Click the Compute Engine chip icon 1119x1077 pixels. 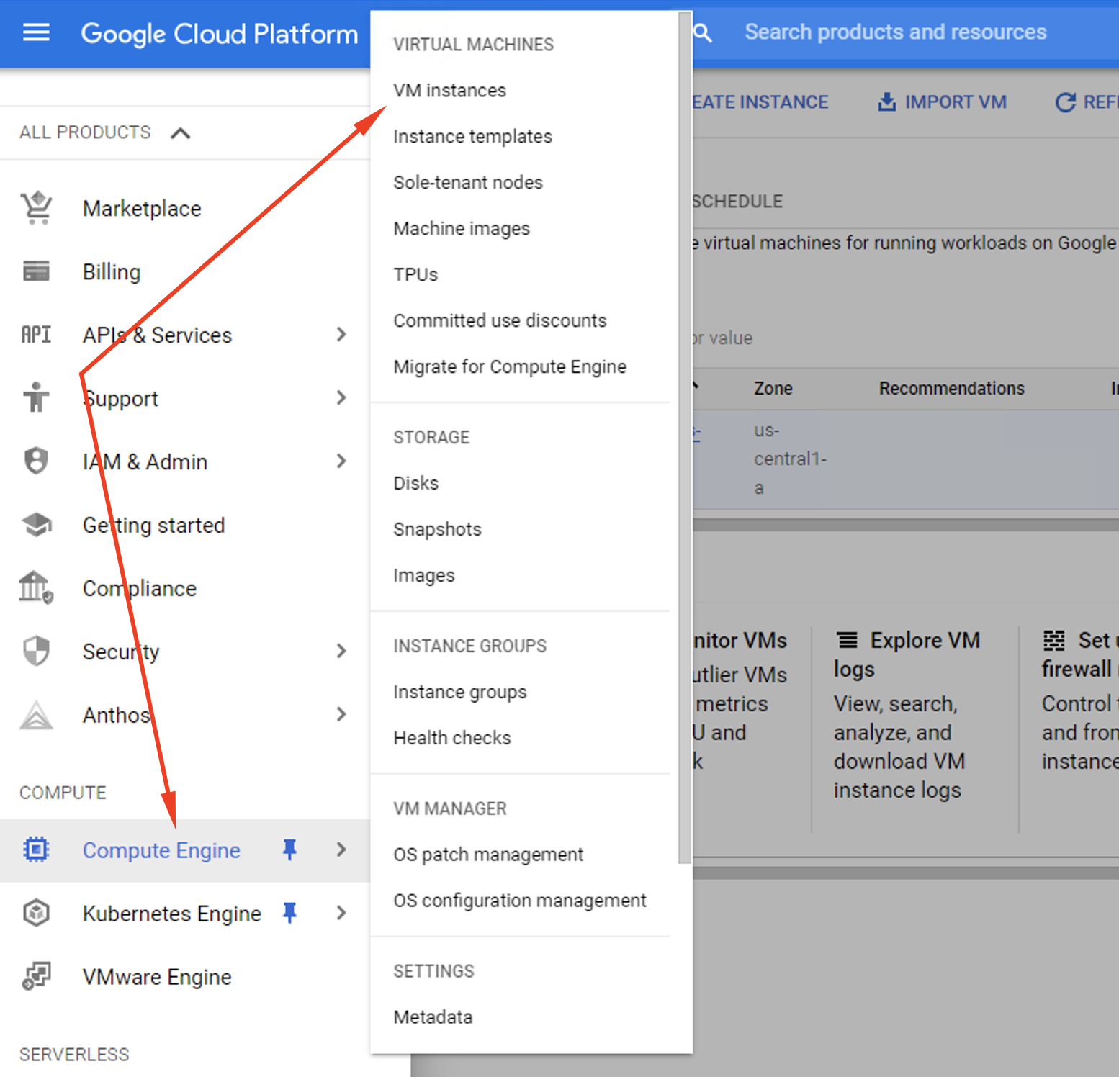tap(36, 850)
